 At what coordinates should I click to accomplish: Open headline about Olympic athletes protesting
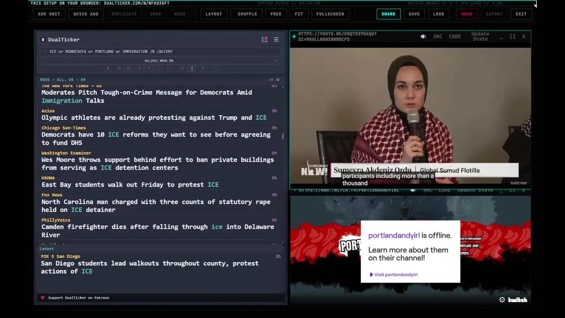[154, 117]
